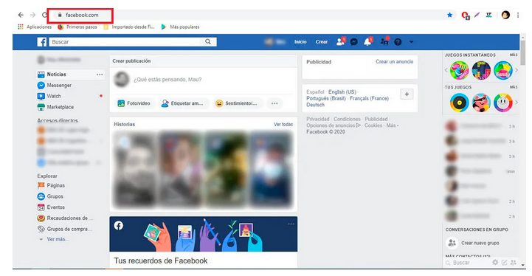532x276 pixels.
Task: Switch language to Deutsch
Action: 315,105
